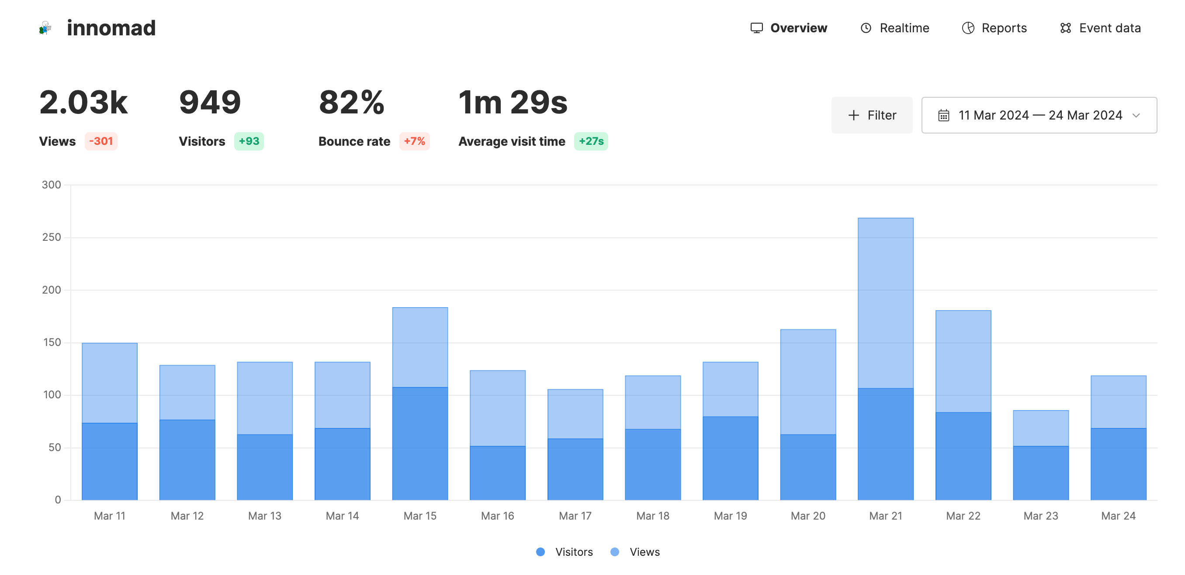Click the Event data nodes icon

1065,28
